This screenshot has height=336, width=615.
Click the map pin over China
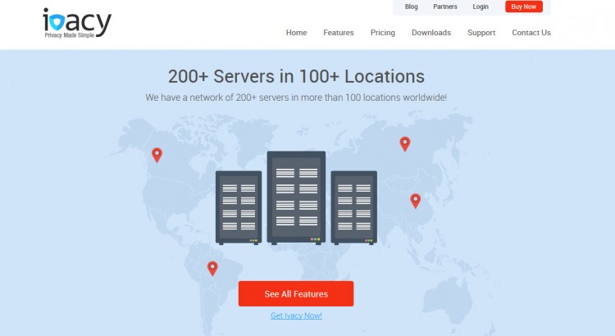pyautogui.click(x=416, y=201)
